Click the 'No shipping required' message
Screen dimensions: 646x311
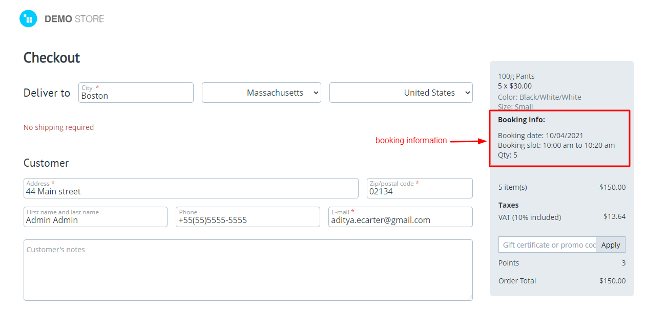click(58, 127)
